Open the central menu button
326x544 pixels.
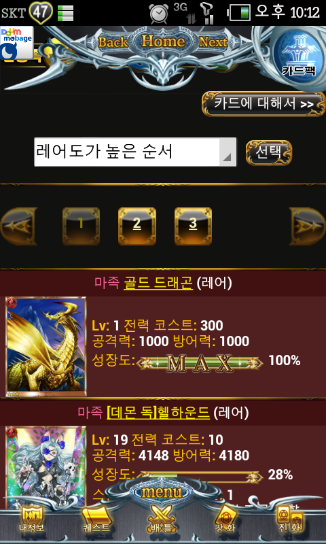click(x=162, y=491)
